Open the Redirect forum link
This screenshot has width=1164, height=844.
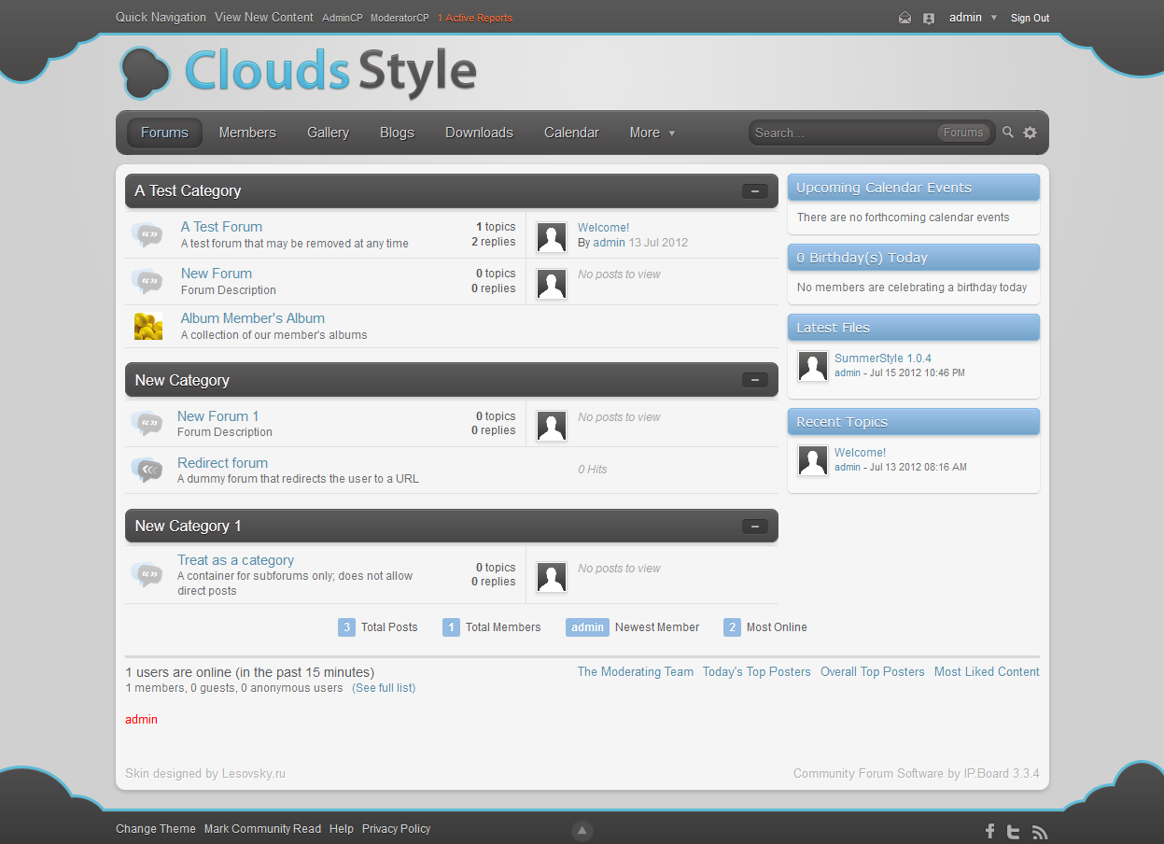click(x=222, y=463)
